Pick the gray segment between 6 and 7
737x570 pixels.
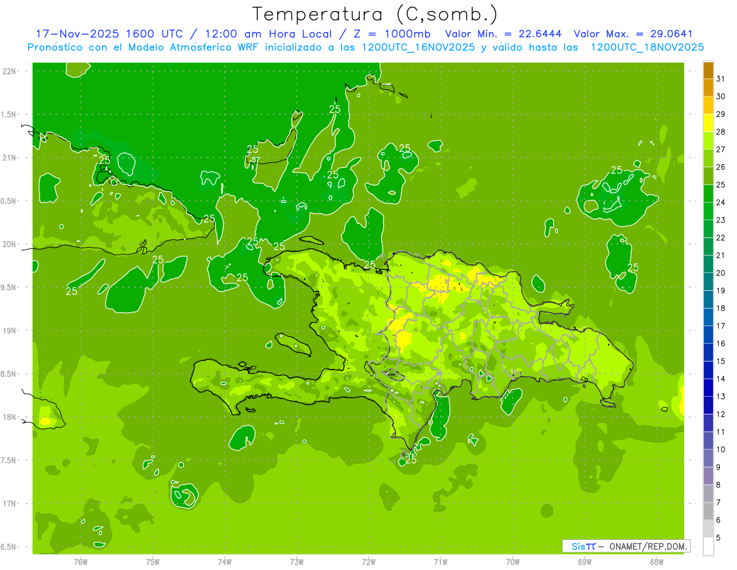click(x=708, y=512)
